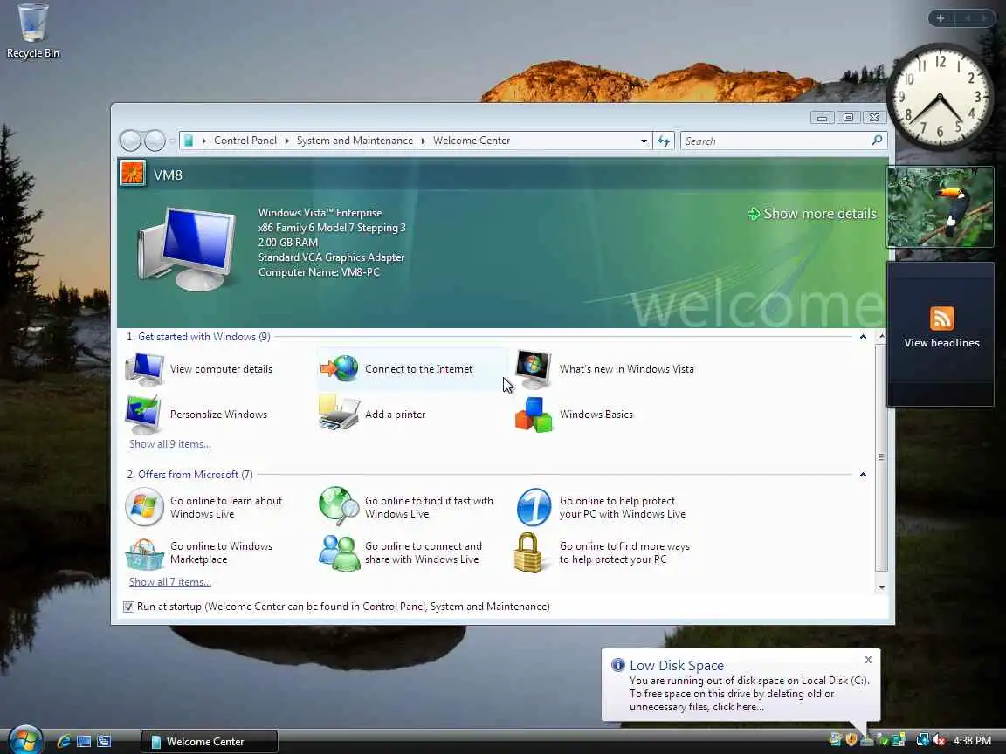Open View computer details icon
This screenshot has height=754, width=1006.
click(x=145, y=369)
